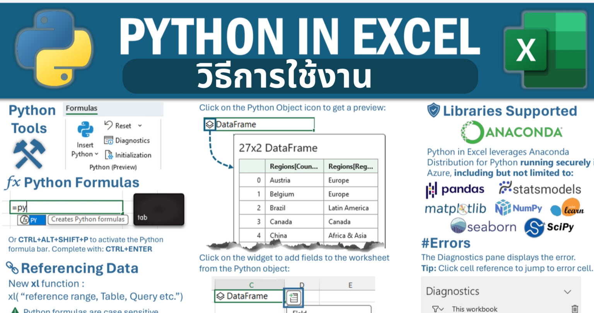594x313 pixels.
Task: Open the Formulas ribbon tab
Action: pos(81,108)
